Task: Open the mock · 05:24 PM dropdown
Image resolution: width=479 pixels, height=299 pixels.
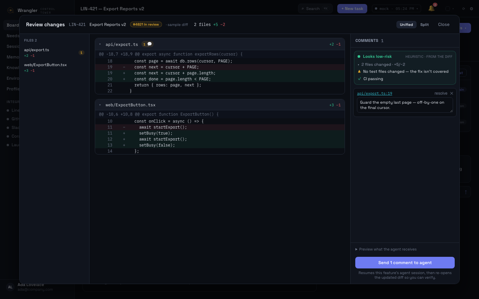Action: [397, 9]
